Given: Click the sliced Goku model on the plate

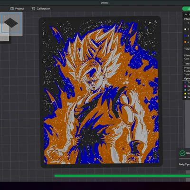Looking at the screenshot, I should (x=101, y=92).
